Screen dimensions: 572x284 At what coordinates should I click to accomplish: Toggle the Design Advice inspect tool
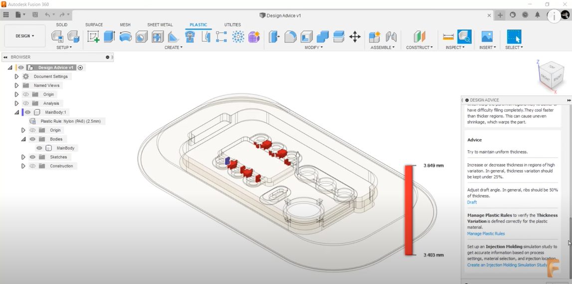(x=464, y=36)
